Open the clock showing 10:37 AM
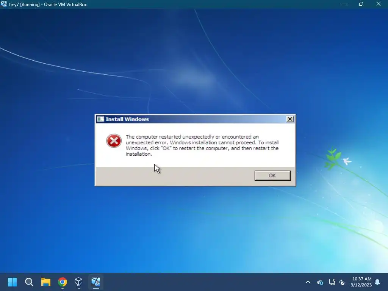The width and height of the screenshot is (388, 291). point(361,282)
